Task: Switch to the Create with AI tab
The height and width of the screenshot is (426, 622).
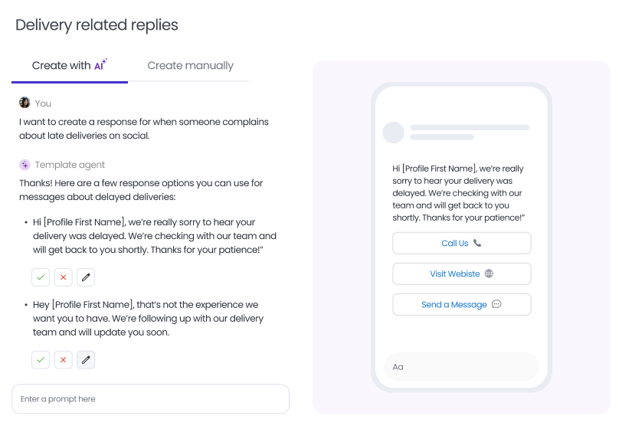Action: 69,66
